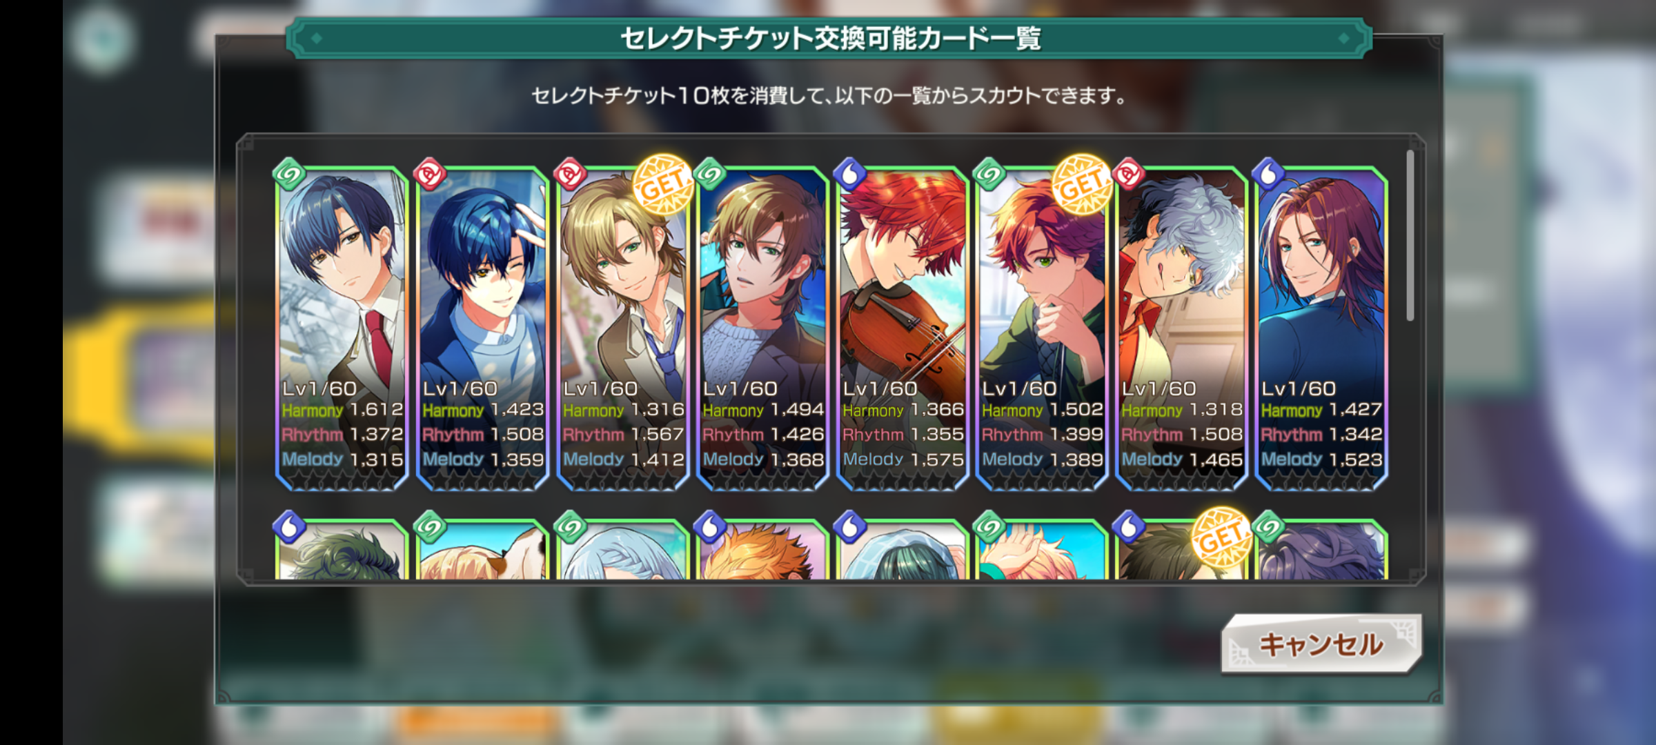Click red rose attribute icon on silver-haired card
Image resolution: width=1656 pixels, height=745 pixels.
pos(1129,174)
